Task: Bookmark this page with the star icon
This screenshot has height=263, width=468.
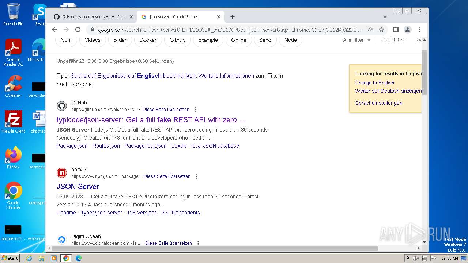Action: (381, 30)
